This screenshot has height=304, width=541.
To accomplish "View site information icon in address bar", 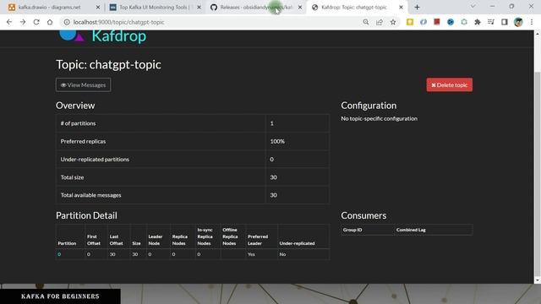I will [x=67, y=22].
